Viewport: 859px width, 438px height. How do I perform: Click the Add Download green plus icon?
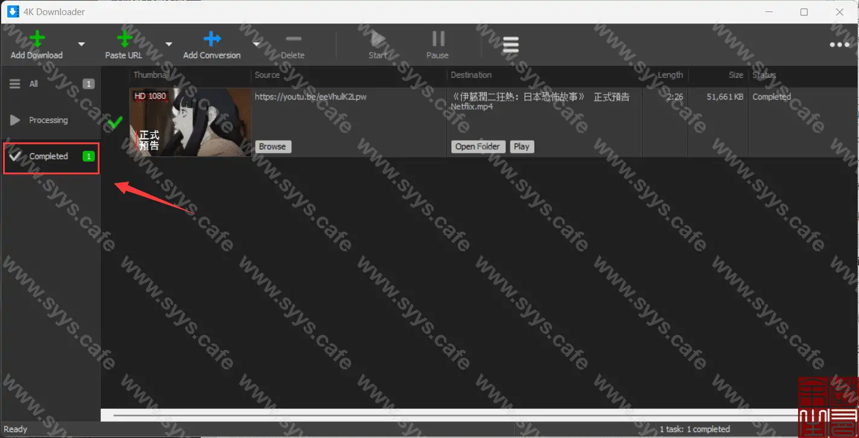pos(37,40)
